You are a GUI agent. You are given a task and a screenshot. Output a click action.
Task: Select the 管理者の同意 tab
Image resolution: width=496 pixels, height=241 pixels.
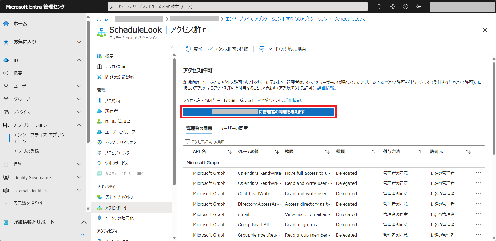click(199, 129)
